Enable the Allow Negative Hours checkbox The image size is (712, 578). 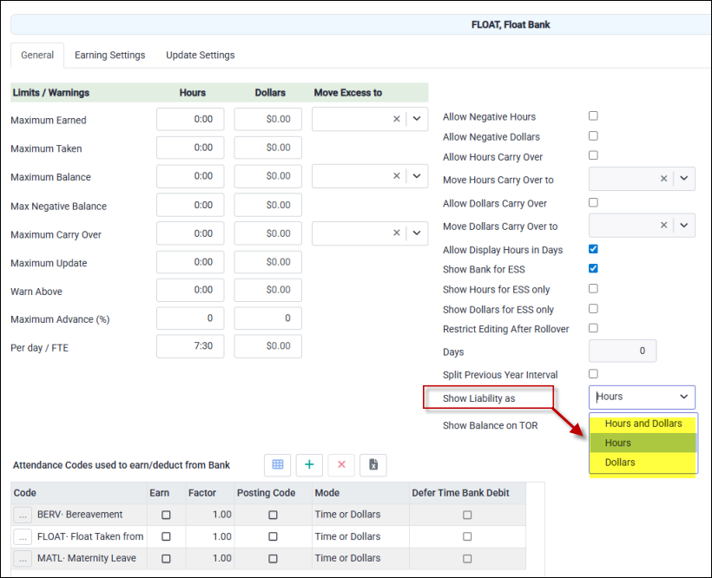593,115
